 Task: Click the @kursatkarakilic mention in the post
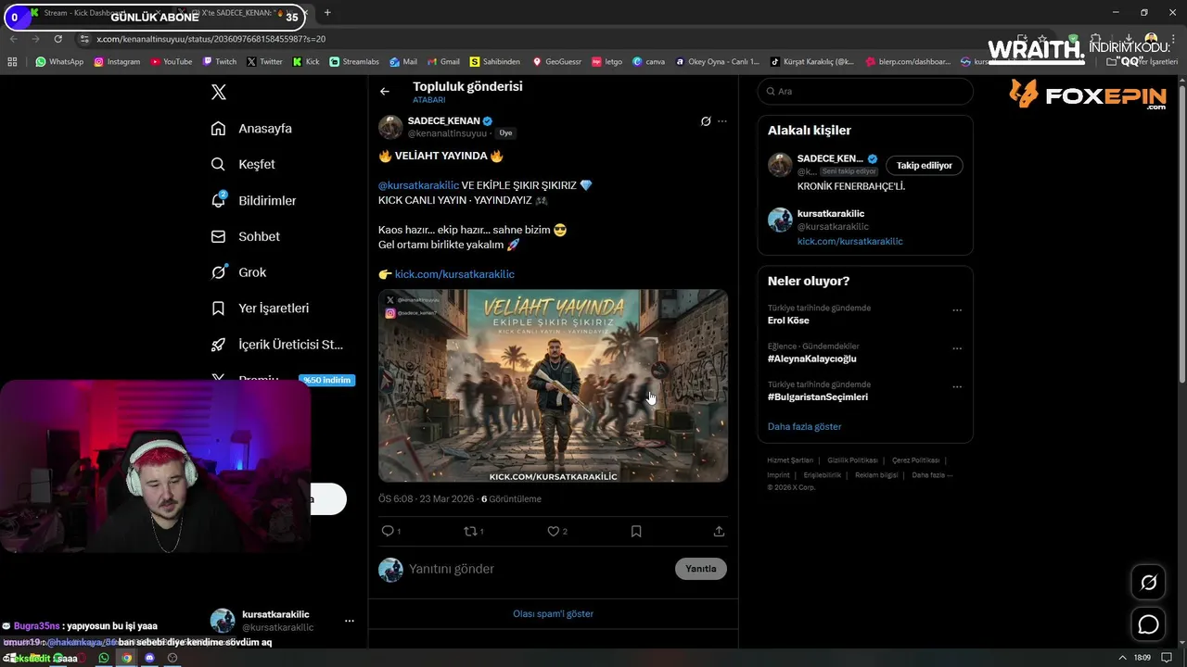[418, 185]
